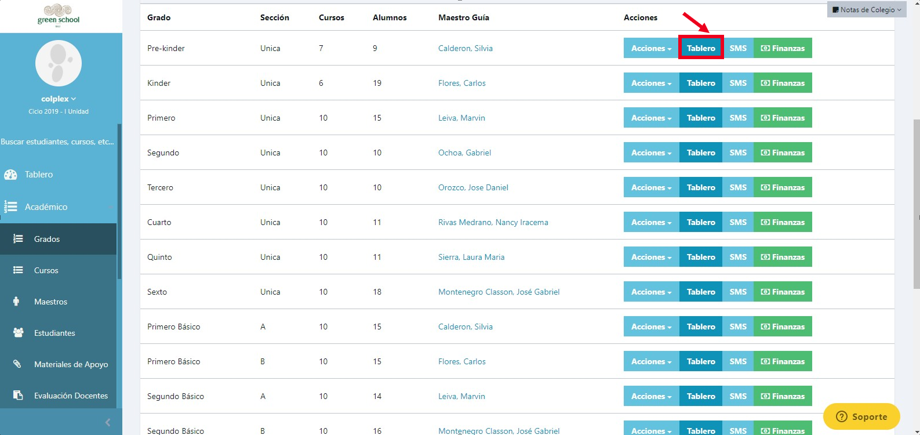This screenshot has width=920, height=435.
Task: Open Tablero for Kinder grade
Action: click(x=701, y=83)
